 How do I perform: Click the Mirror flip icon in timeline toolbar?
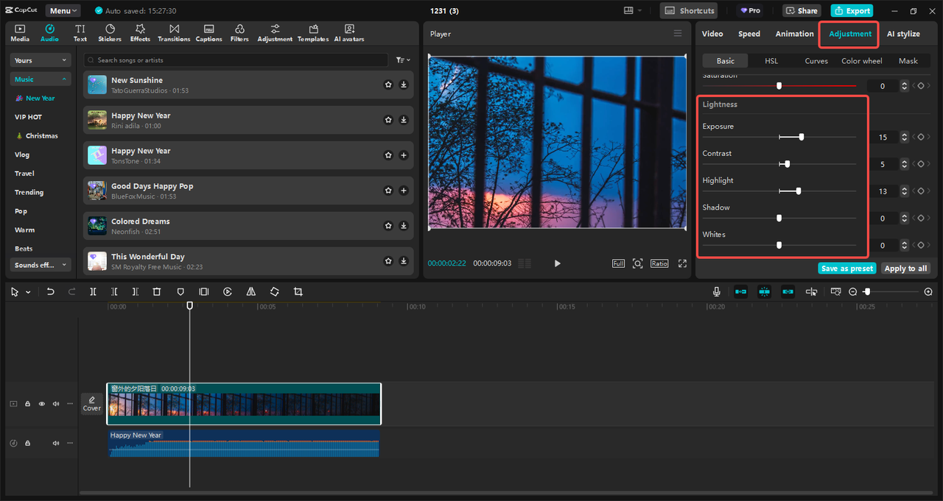click(x=251, y=292)
